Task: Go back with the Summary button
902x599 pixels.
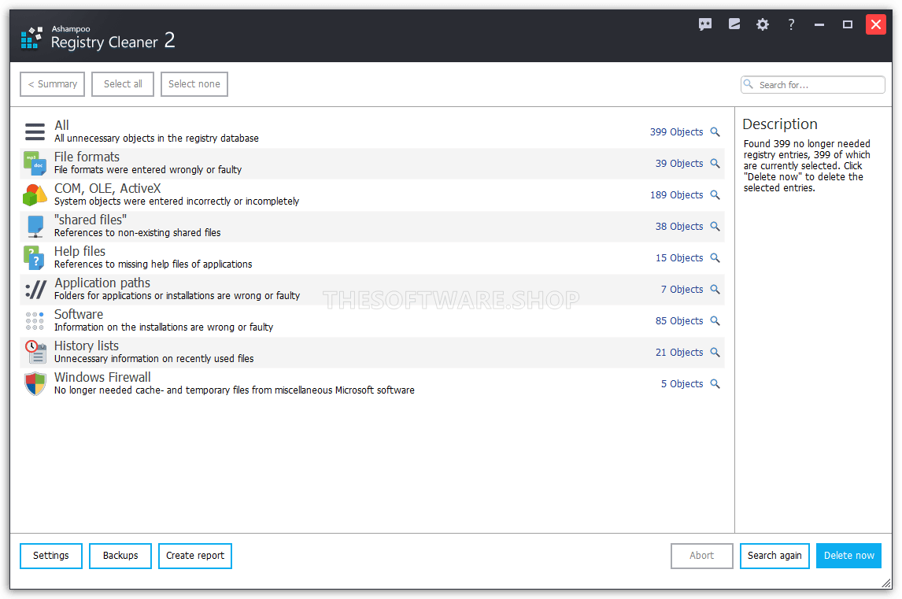Action: click(53, 84)
